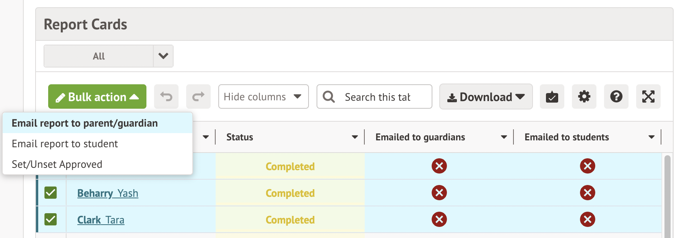Select Email report to parent/guardian
Screen dimensions: 679x238
[x=84, y=123]
